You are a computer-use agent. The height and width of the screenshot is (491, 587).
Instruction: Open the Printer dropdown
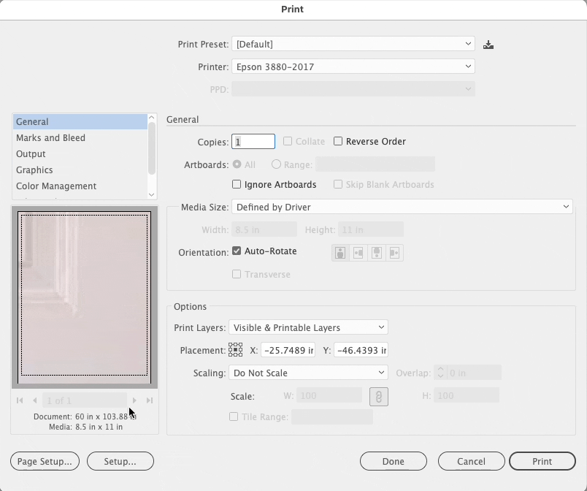(353, 66)
